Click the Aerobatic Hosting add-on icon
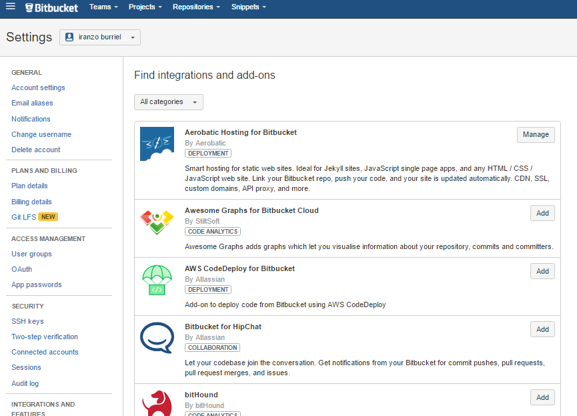This screenshot has height=416, width=577. [157, 144]
